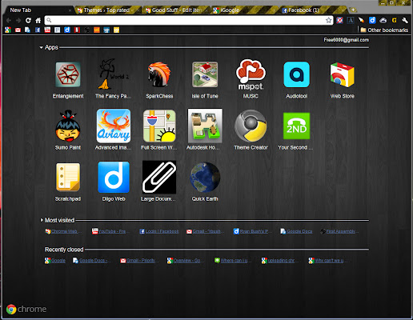Launch the Full Screen Weather app
Image resolution: width=413 pixels, height=320 pixels.
159,126
